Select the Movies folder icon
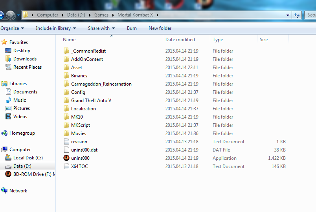This screenshot has width=316, height=212. (x=66, y=133)
